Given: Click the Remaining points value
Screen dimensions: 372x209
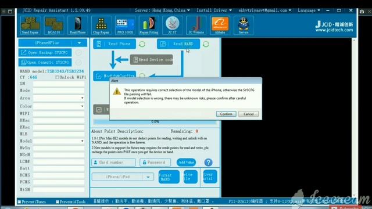Looking at the screenshot, I should point(196,131).
